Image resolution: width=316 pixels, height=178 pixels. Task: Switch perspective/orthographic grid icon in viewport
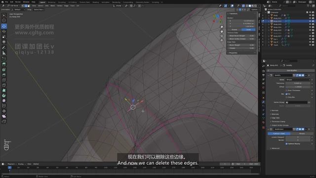click(222, 41)
